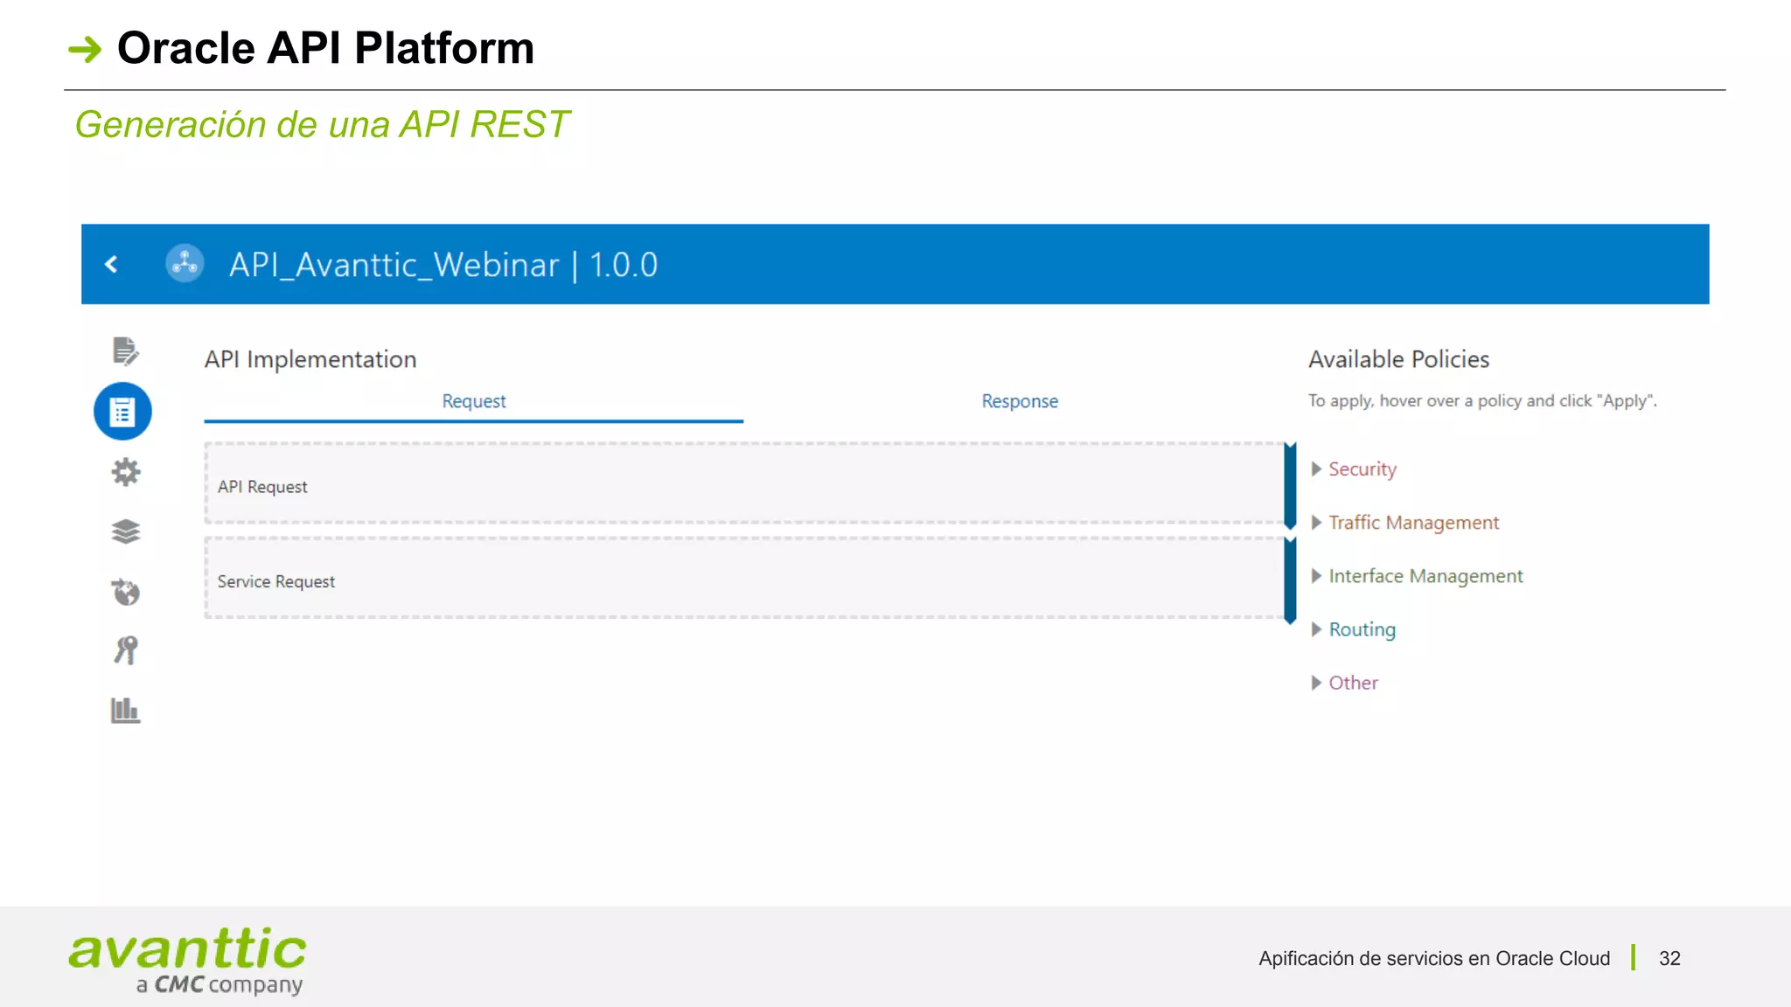Expand the Other policies arrow
Viewport: 1791px width, 1007px height.
pos(1316,683)
